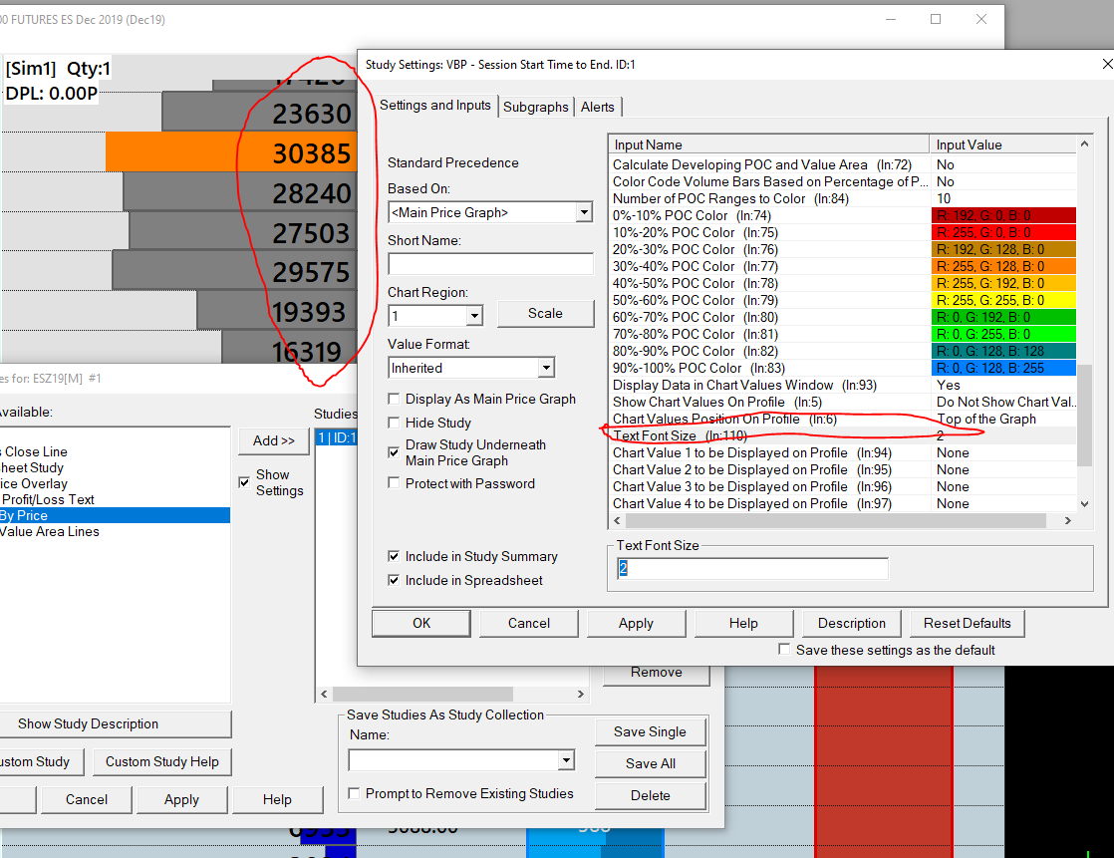Screen dimensions: 1114x858
Task: Enable Display As Main Price Graph
Action: coord(396,399)
